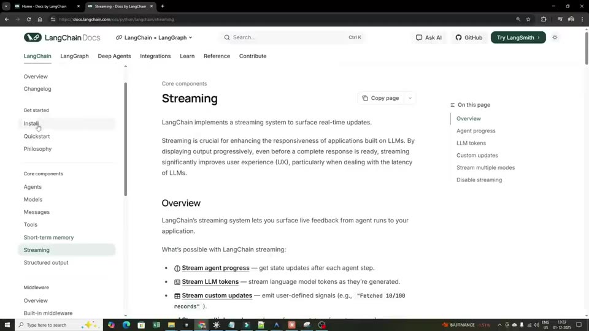This screenshot has height=331, width=589.
Task: Click the browser Home icon
Action: coord(40,19)
